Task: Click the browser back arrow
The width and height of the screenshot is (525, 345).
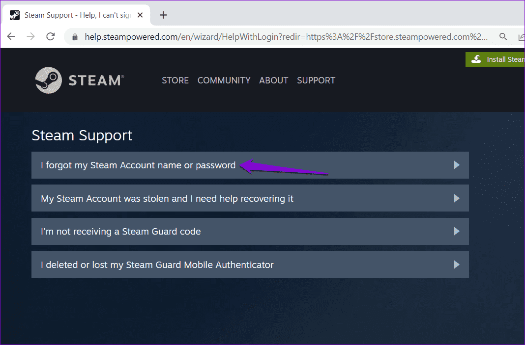Action: (x=11, y=36)
